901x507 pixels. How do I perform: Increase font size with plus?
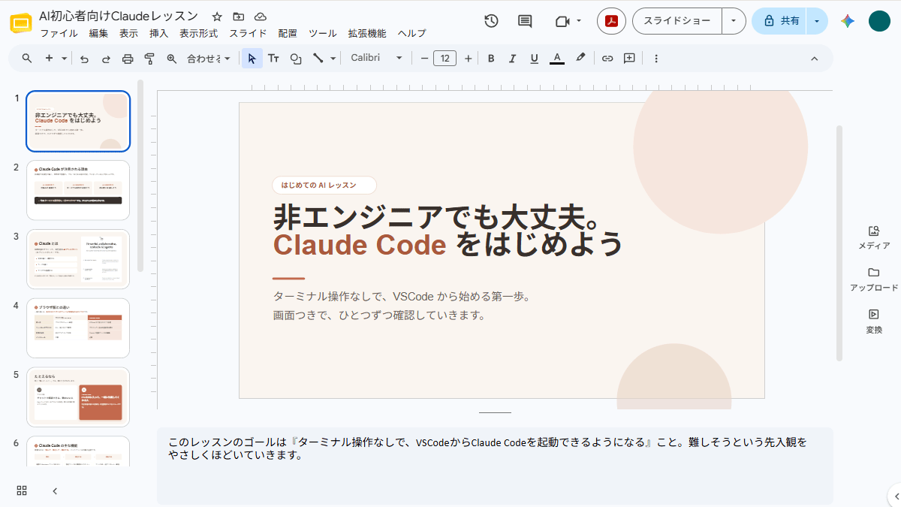click(469, 58)
